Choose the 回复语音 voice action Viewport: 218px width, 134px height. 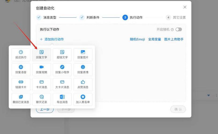point(21,69)
